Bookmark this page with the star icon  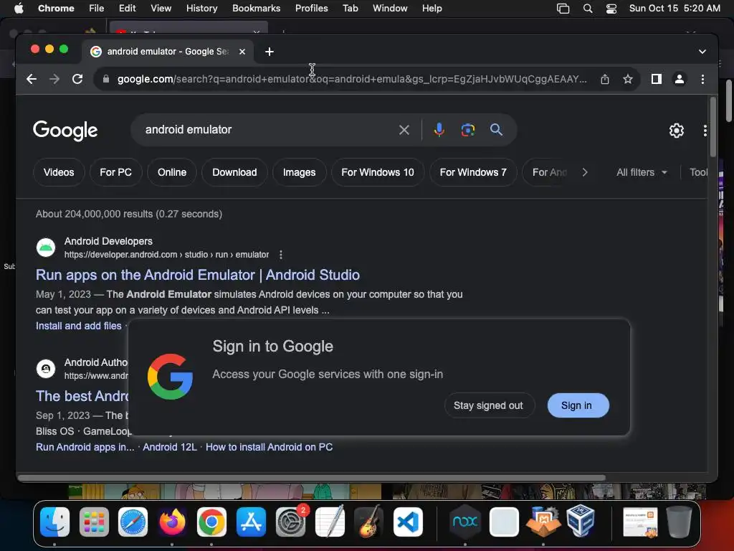(x=628, y=79)
